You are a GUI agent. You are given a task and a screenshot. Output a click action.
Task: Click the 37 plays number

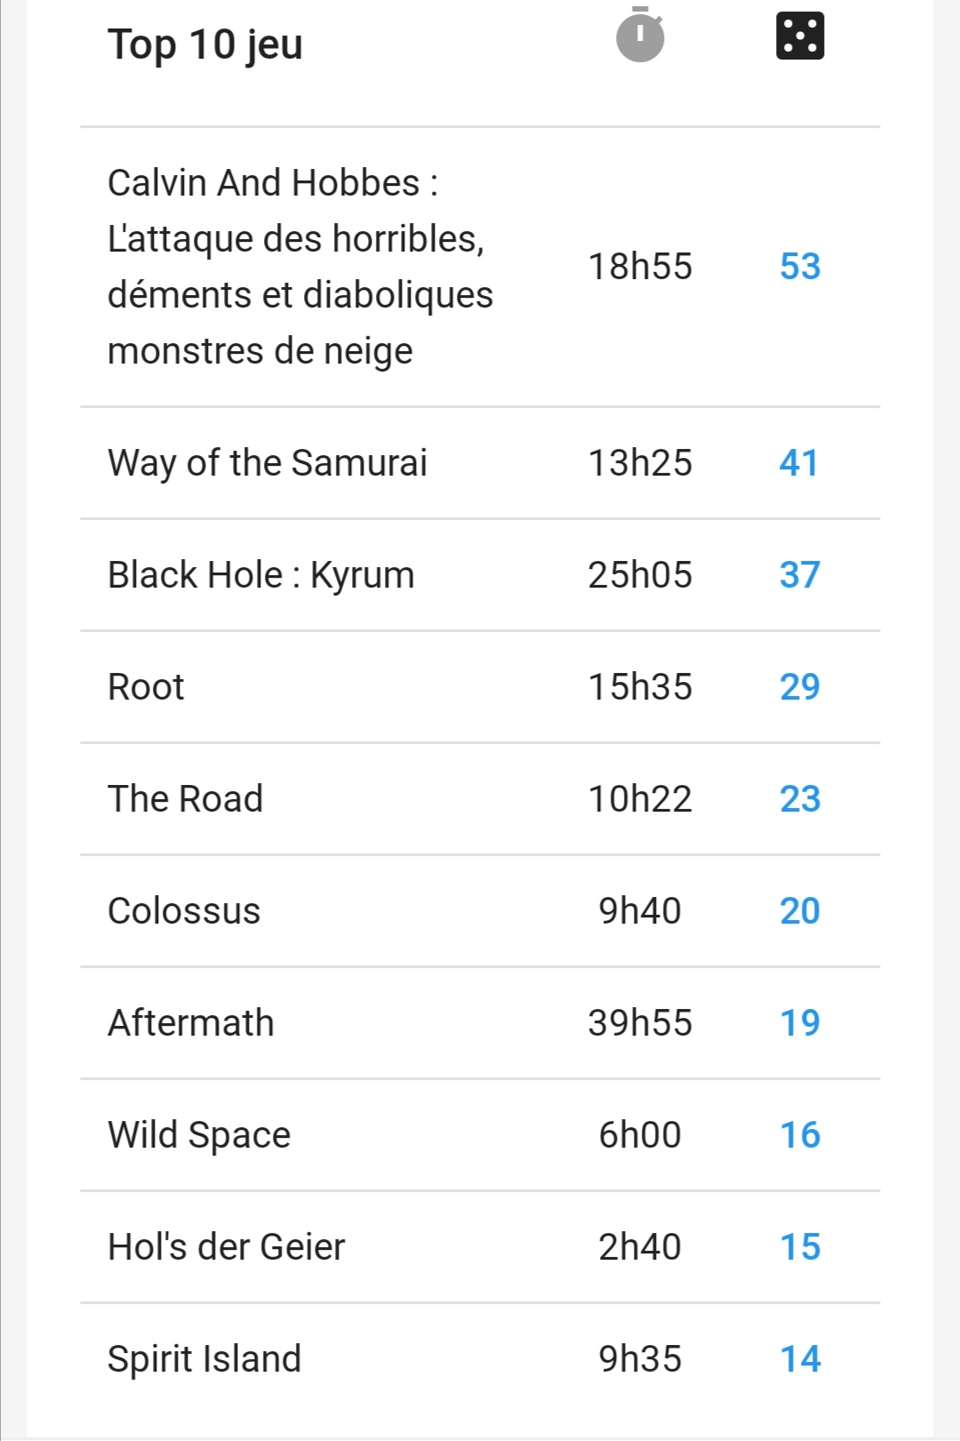point(800,575)
